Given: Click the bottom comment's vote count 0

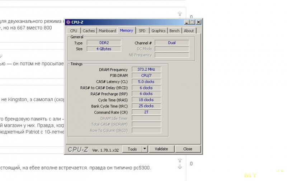Looking at the screenshot, I should click(191, 164).
